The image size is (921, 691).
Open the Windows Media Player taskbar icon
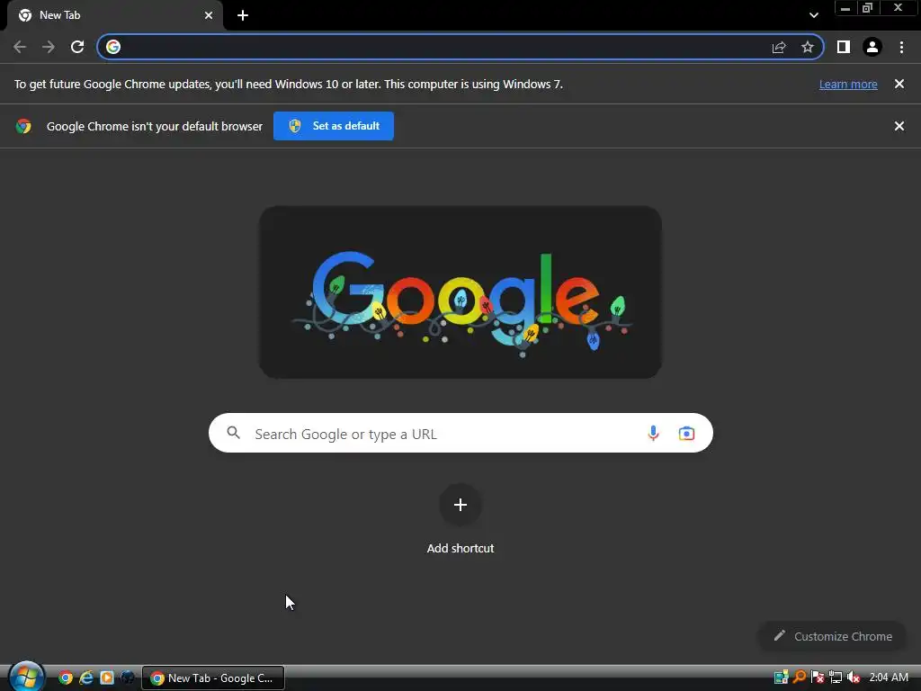(x=107, y=678)
